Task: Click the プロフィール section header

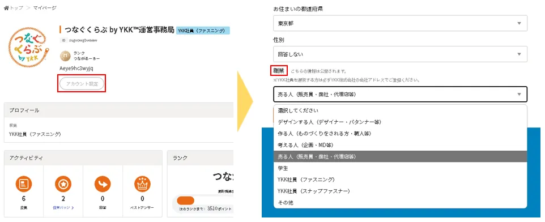Action: click(118, 110)
